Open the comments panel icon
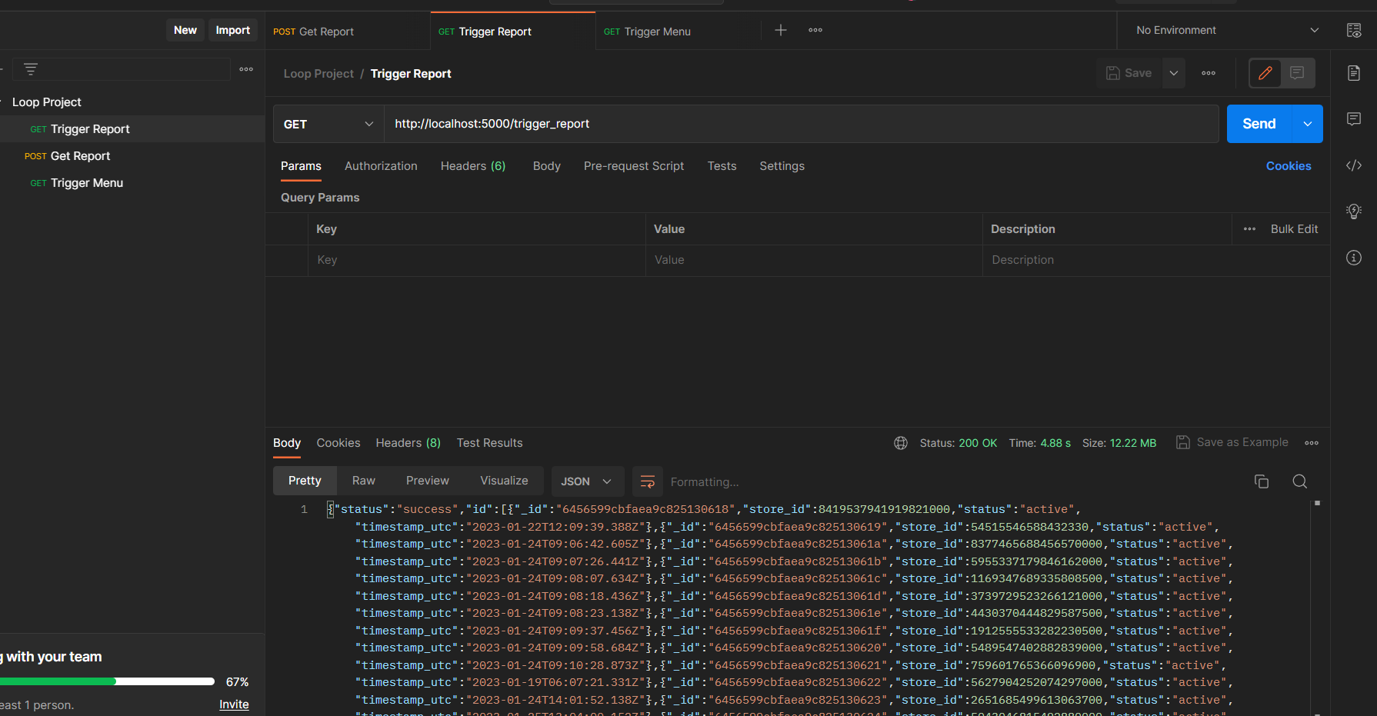The image size is (1377, 716). pos(1354,118)
